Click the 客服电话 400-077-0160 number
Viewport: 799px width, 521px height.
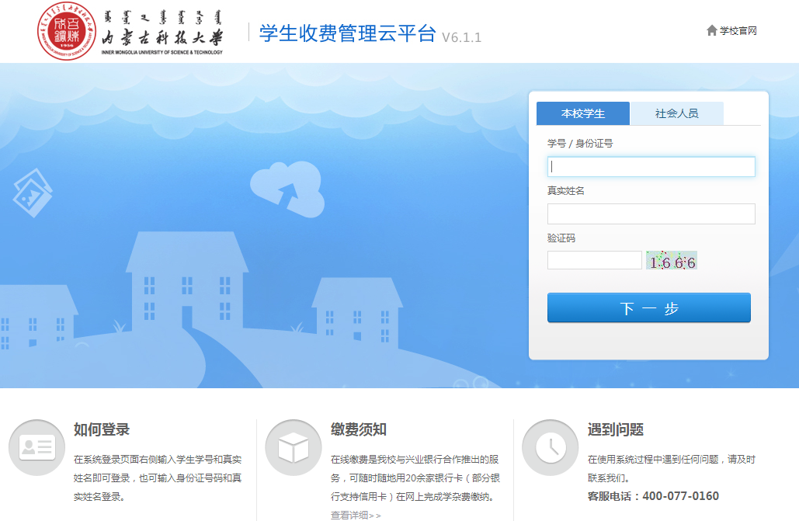[x=680, y=496]
